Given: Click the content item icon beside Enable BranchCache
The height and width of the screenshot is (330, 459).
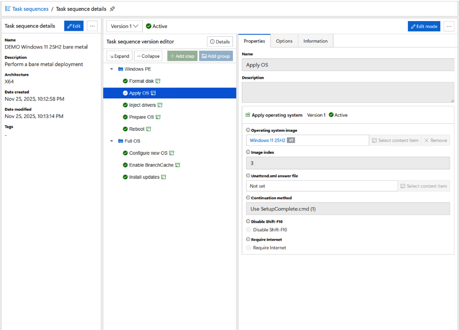Looking at the screenshot, I should click(178, 165).
